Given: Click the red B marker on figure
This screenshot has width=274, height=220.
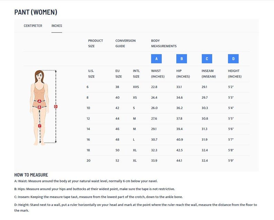Looking at the screenshot, I should coord(39,107).
